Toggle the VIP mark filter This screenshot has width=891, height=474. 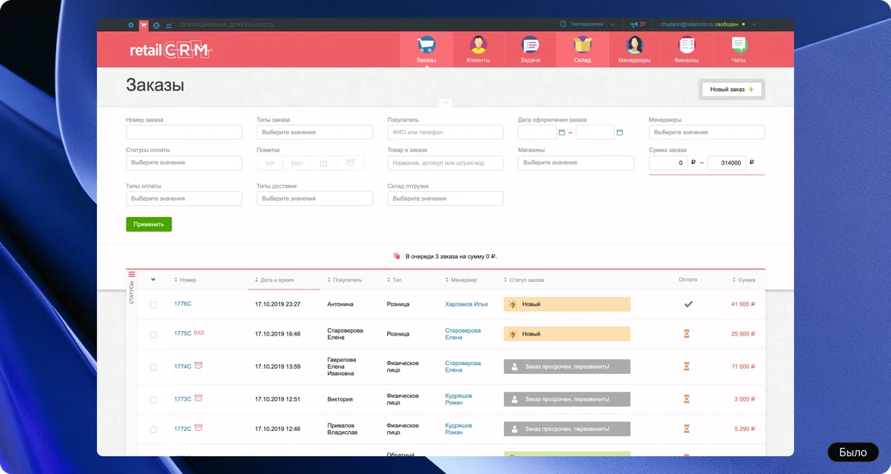pos(270,163)
